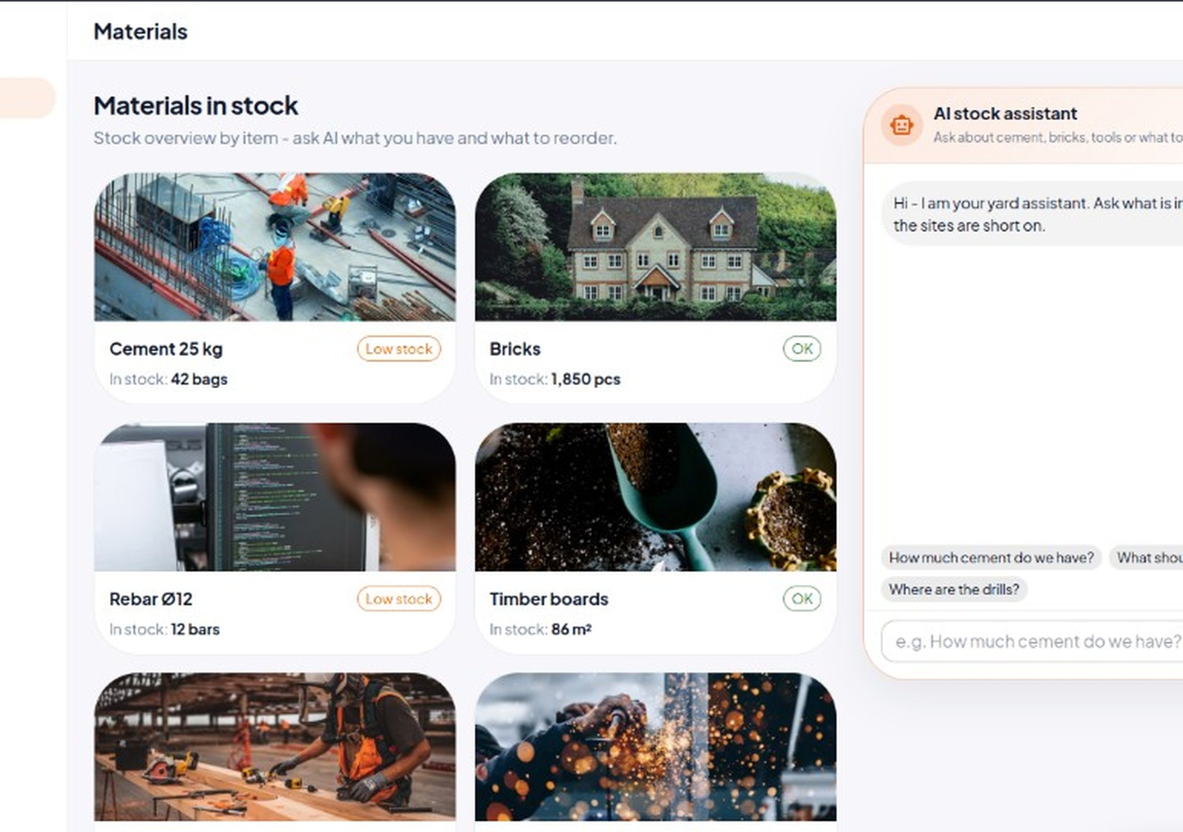
Task: Open the Timber boards card image
Action: pos(655,497)
